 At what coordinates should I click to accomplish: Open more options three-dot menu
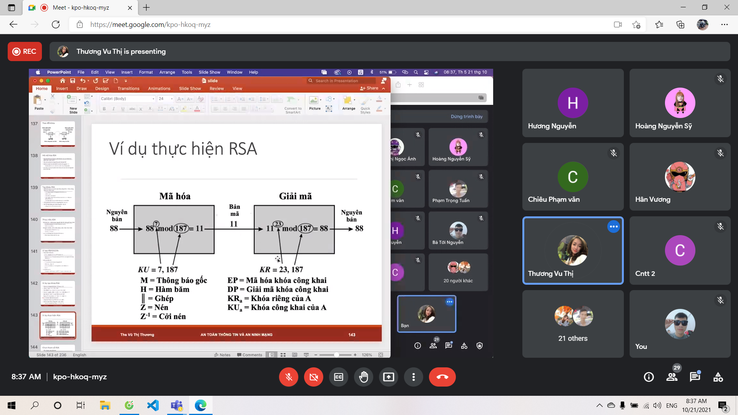pyautogui.click(x=414, y=377)
